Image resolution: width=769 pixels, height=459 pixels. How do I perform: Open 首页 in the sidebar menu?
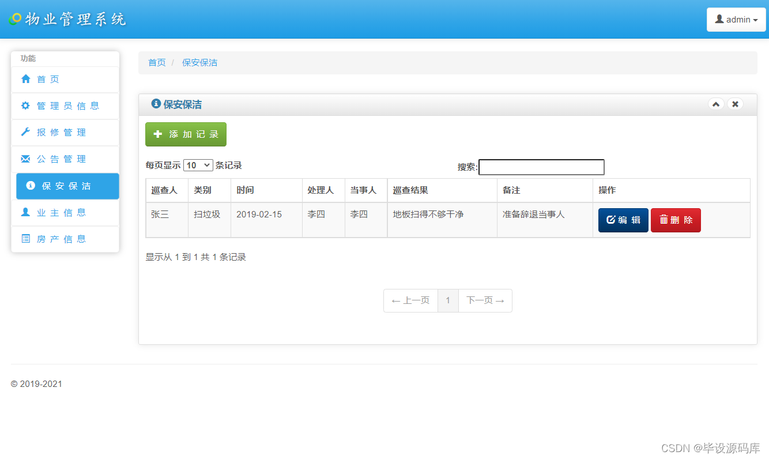tap(65, 79)
